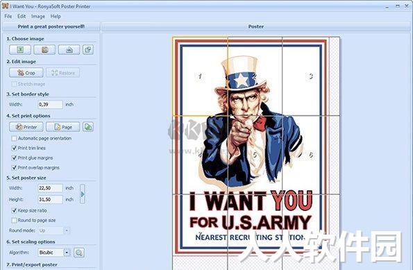Select poster page tile number 3

311,76
